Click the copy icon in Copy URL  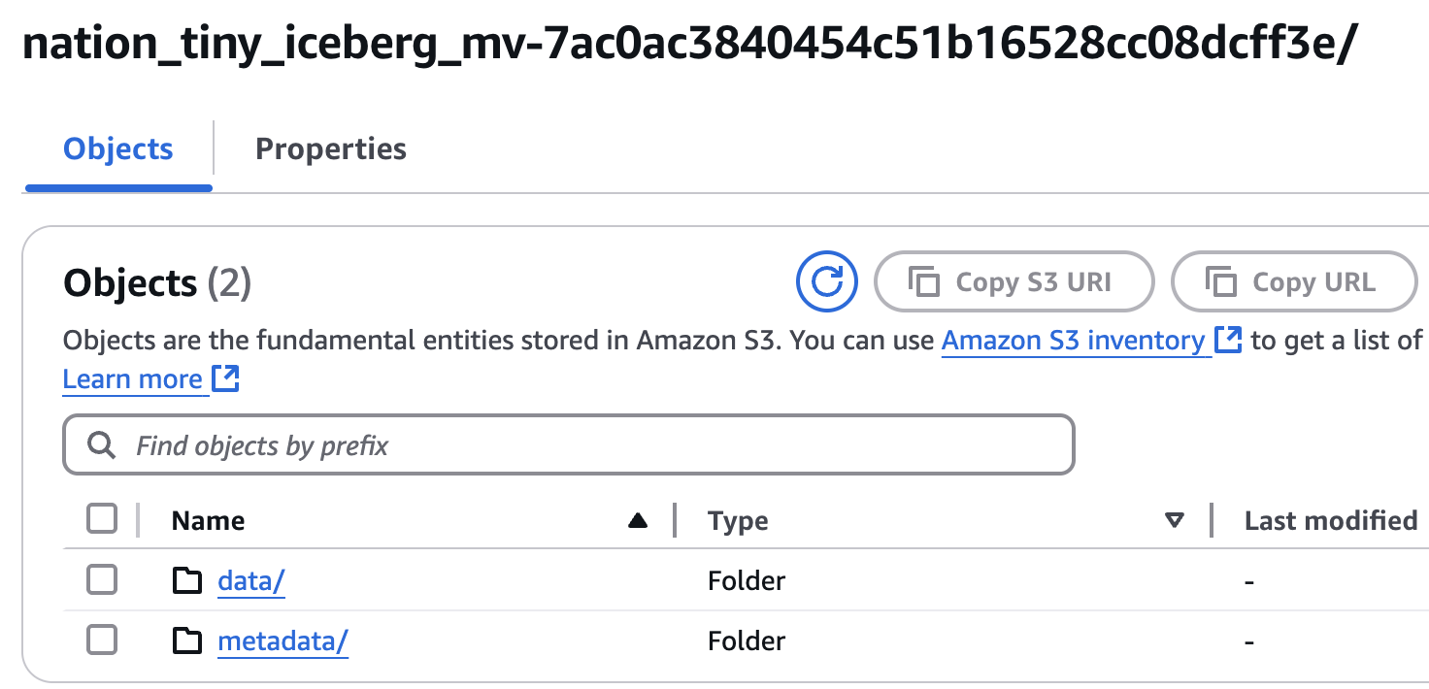(1221, 282)
